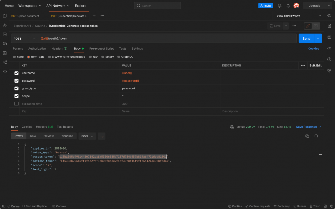Screen dimensions: 335x209
Task: Click the wrap lines icon in response
Action: [101, 136]
